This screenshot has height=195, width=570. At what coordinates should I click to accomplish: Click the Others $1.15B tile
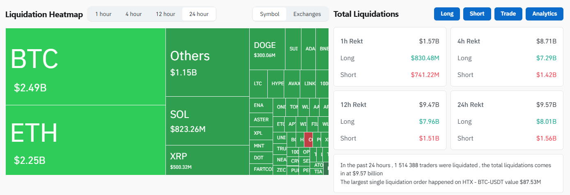click(x=207, y=62)
